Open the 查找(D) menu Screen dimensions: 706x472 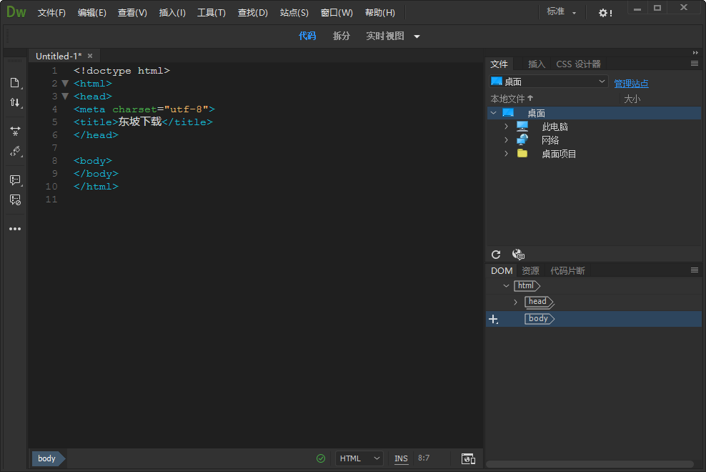pos(252,13)
